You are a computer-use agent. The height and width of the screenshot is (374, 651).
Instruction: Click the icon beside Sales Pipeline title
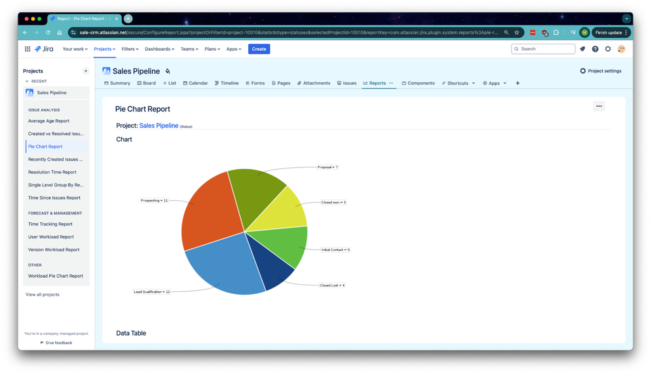tap(167, 72)
